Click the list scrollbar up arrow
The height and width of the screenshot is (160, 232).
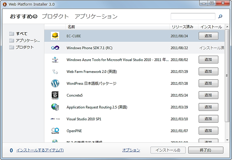(x=227, y=27)
